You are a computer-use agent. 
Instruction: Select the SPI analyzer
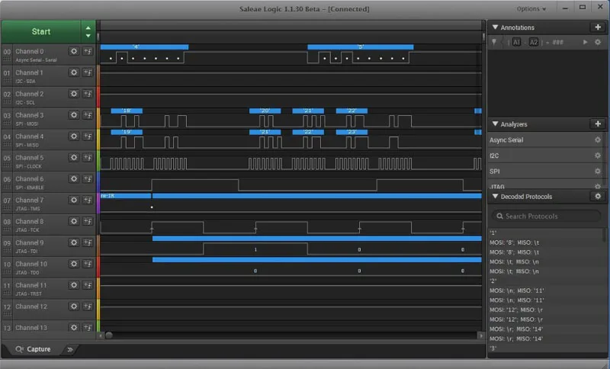point(494,171)
